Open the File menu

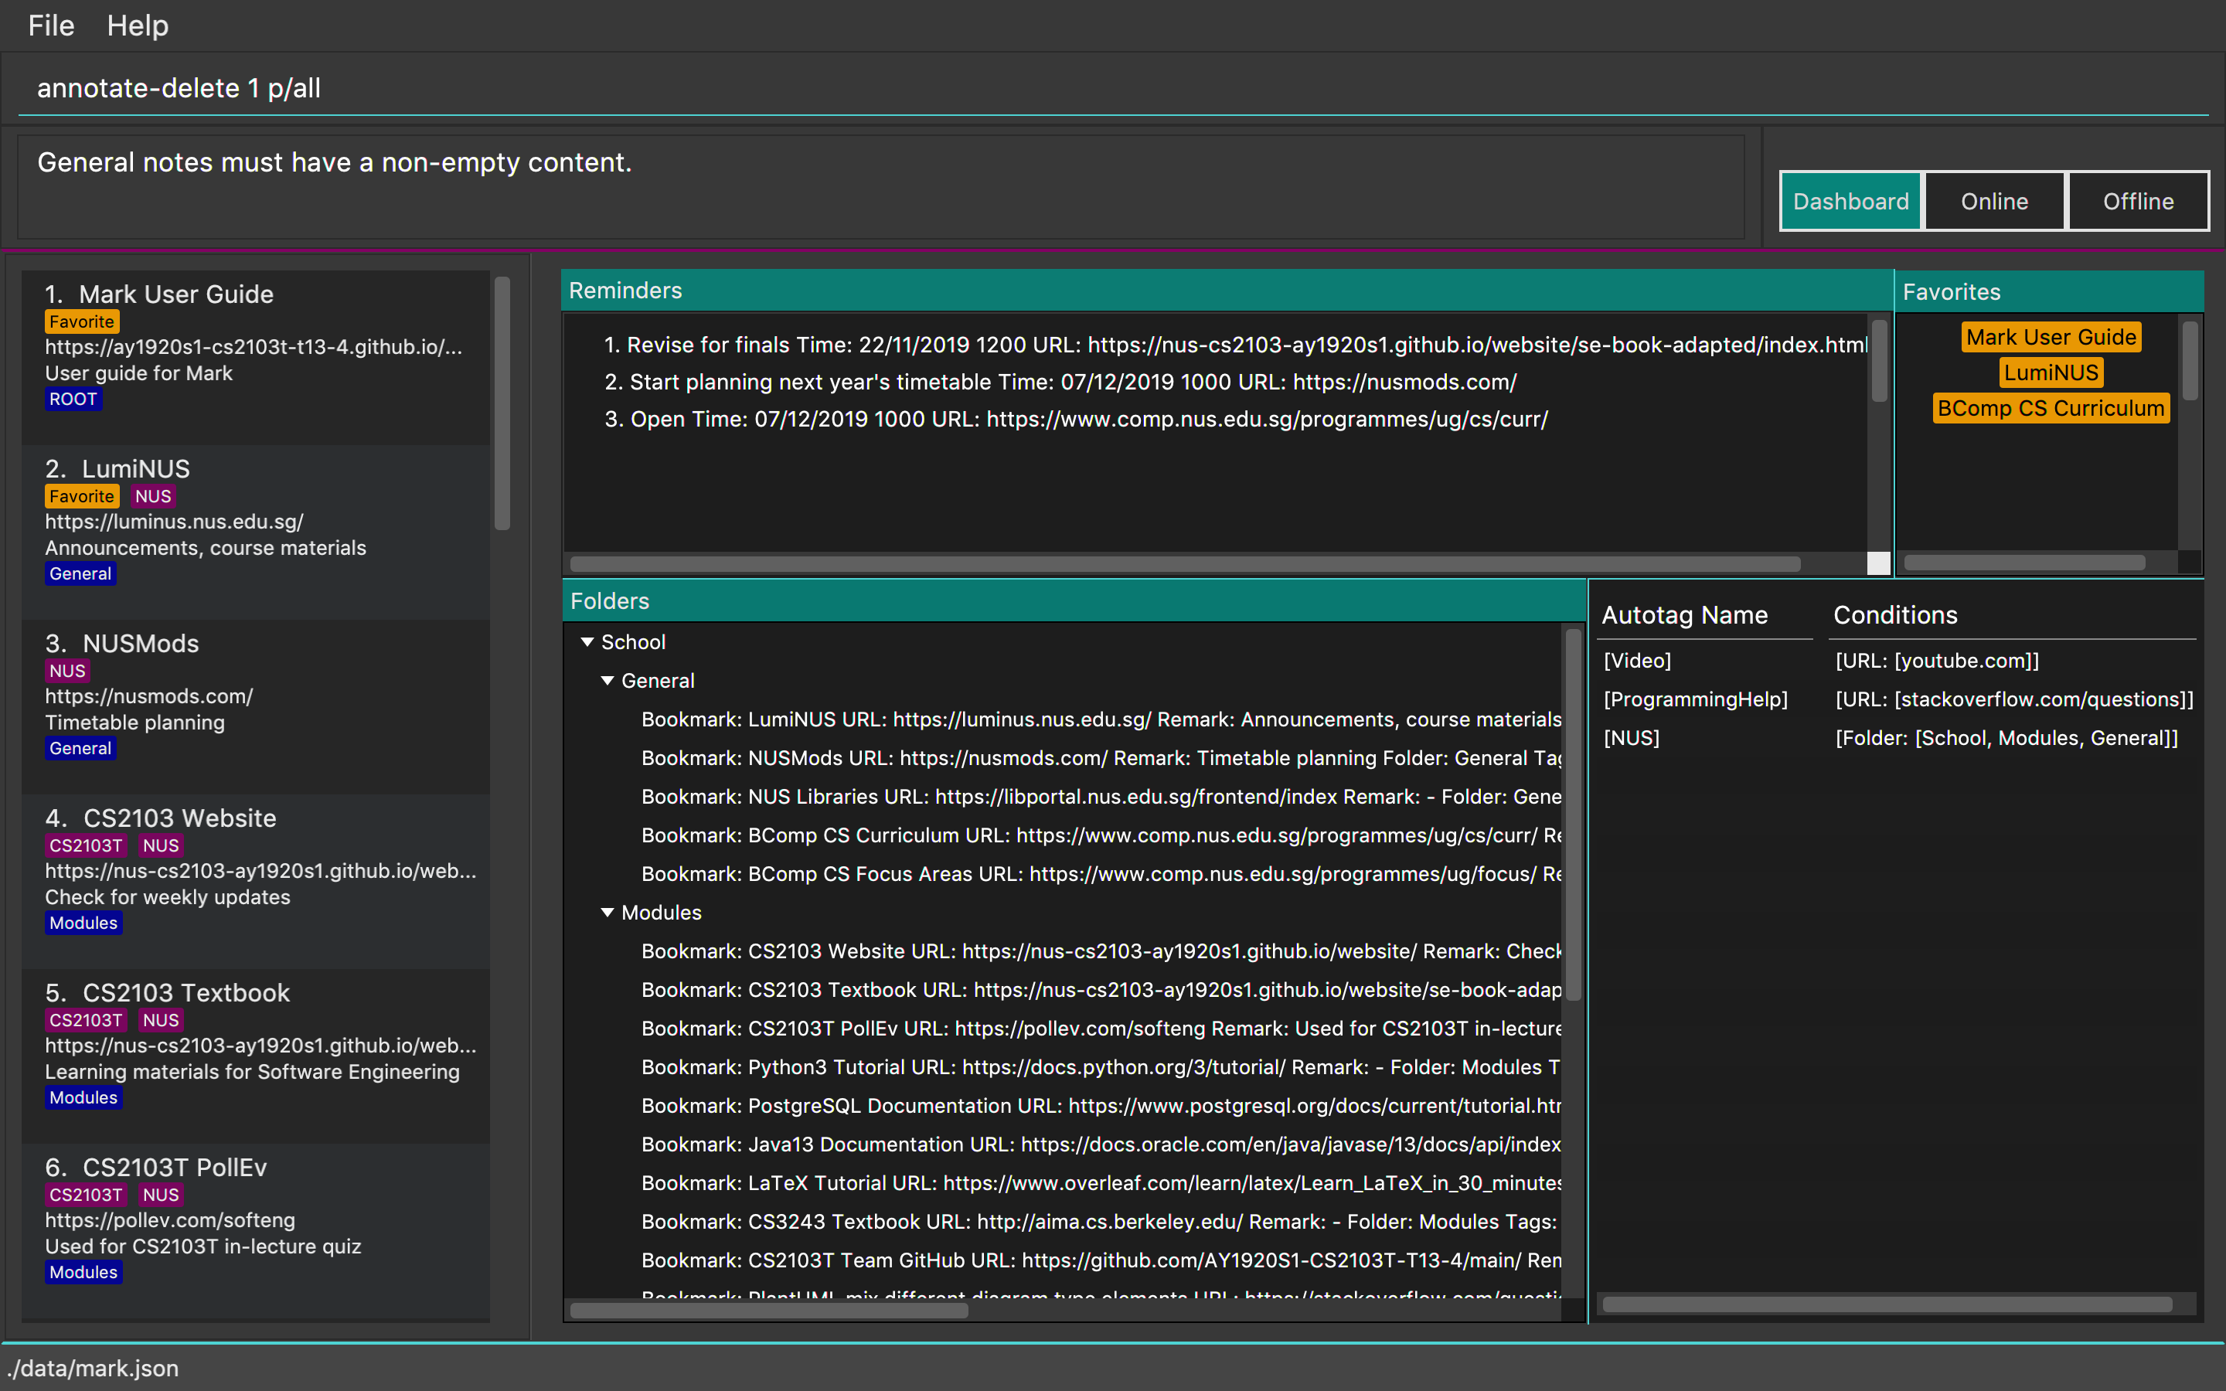(x=50, y=26)
